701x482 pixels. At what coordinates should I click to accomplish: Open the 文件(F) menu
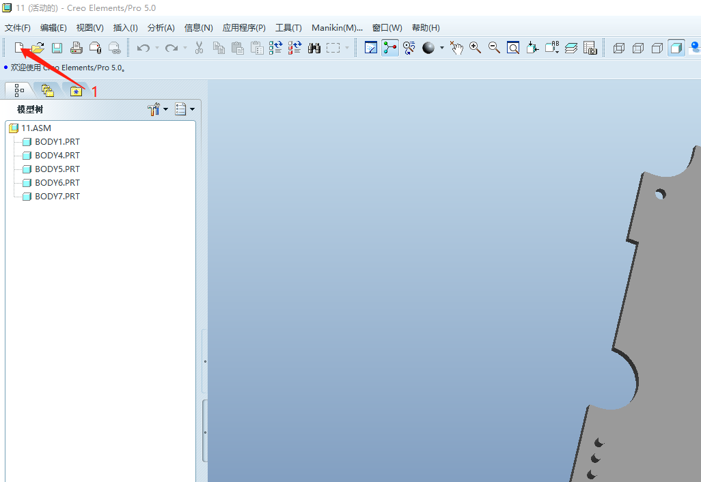pos(18,28)
